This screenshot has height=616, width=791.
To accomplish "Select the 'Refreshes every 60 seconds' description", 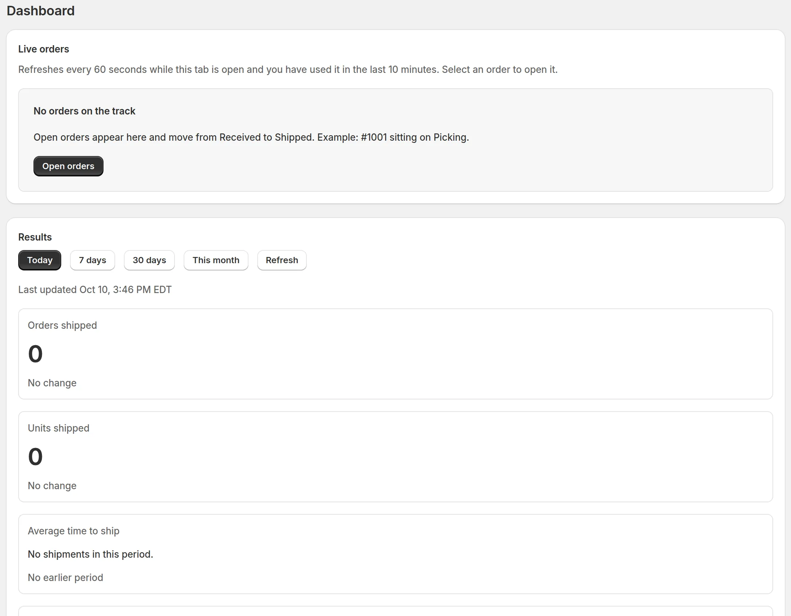I will 288,70.
